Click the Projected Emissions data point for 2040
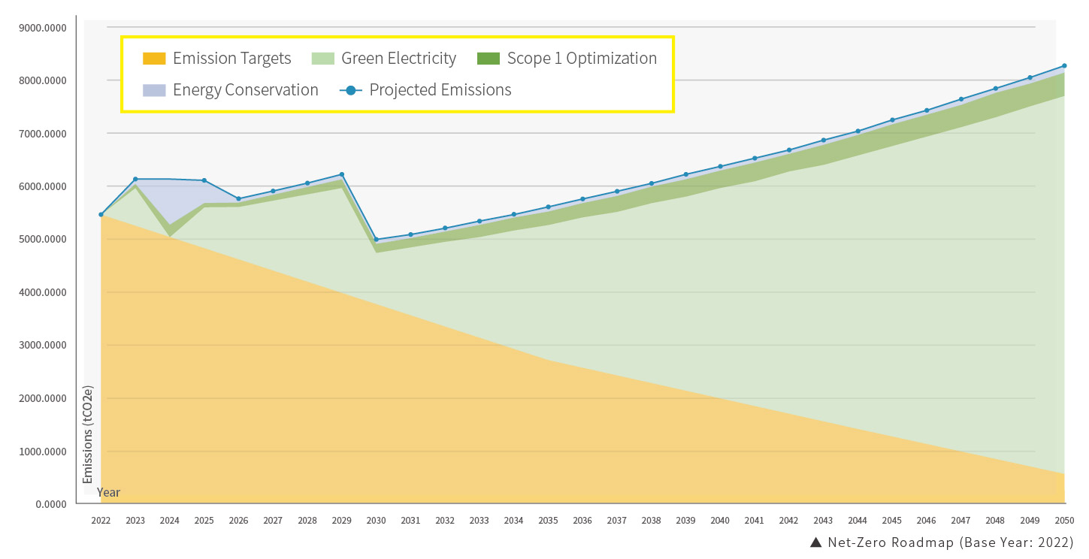 (x=720, y=166)
